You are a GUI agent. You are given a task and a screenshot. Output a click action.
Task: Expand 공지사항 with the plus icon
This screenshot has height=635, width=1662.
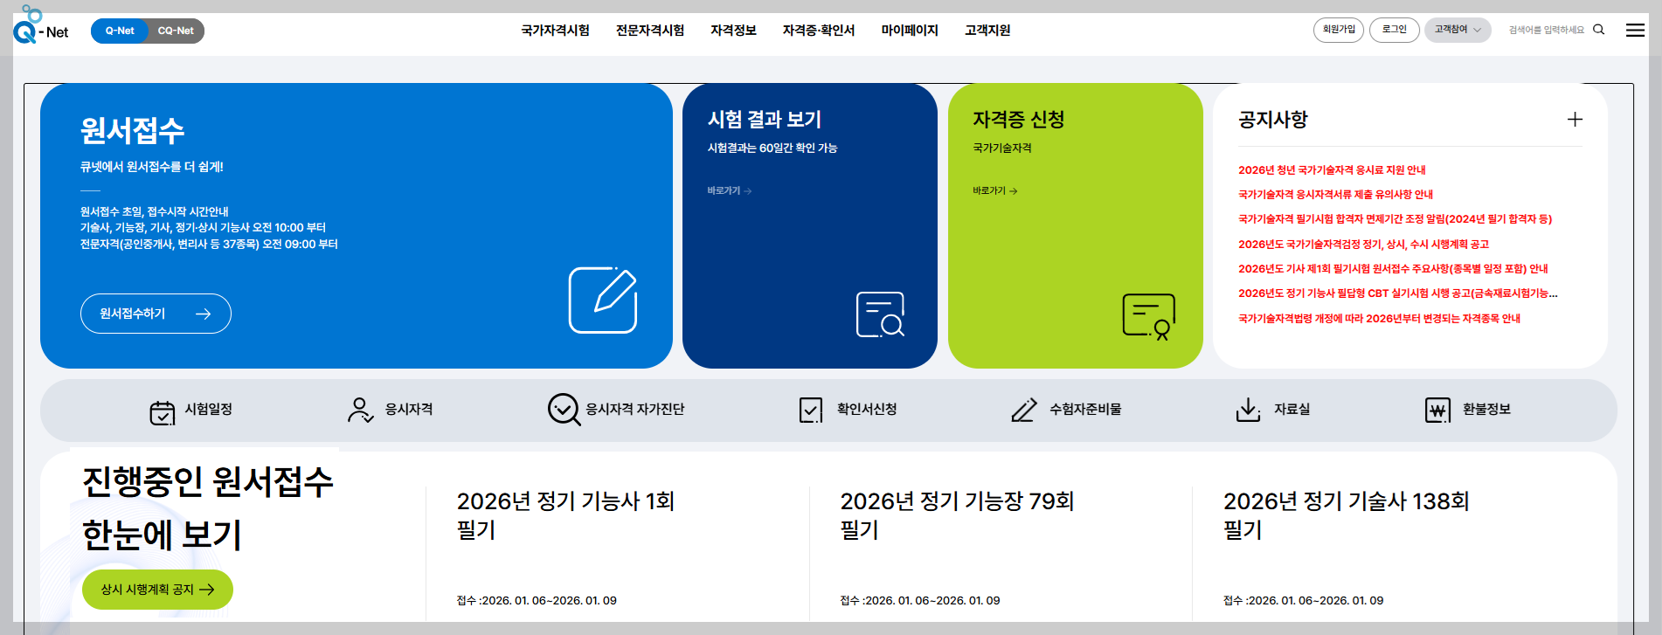coord(1575,120)
